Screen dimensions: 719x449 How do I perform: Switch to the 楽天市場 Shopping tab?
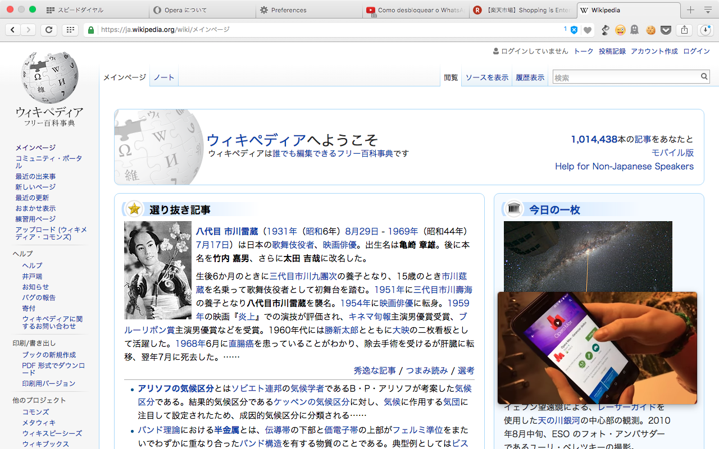tap(522, 10)
